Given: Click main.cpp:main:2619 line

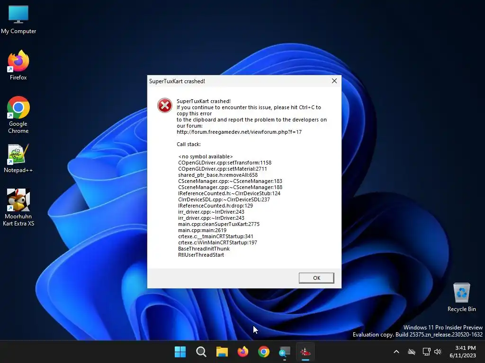Looking at the screenshot, I should 202,230.
